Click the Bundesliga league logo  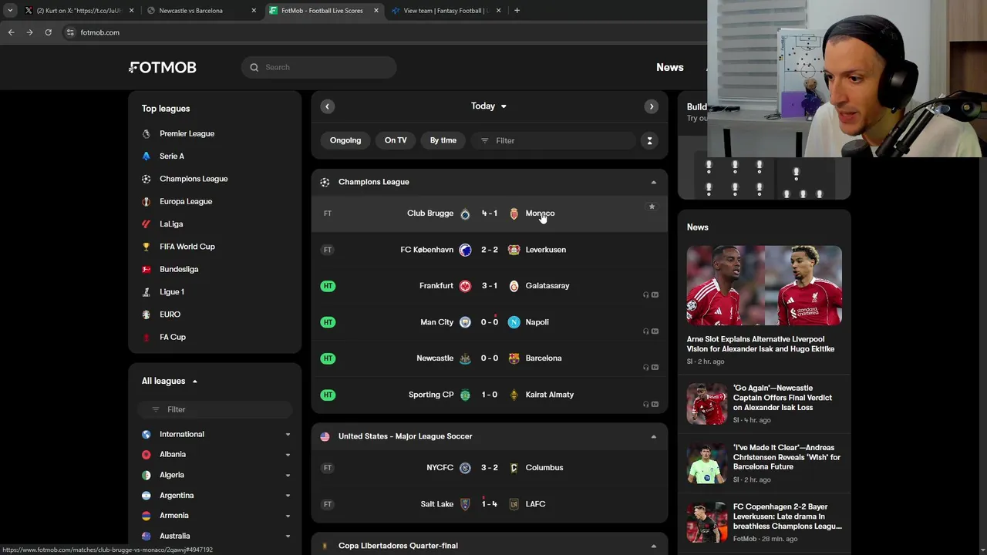[x=146, y=269]
